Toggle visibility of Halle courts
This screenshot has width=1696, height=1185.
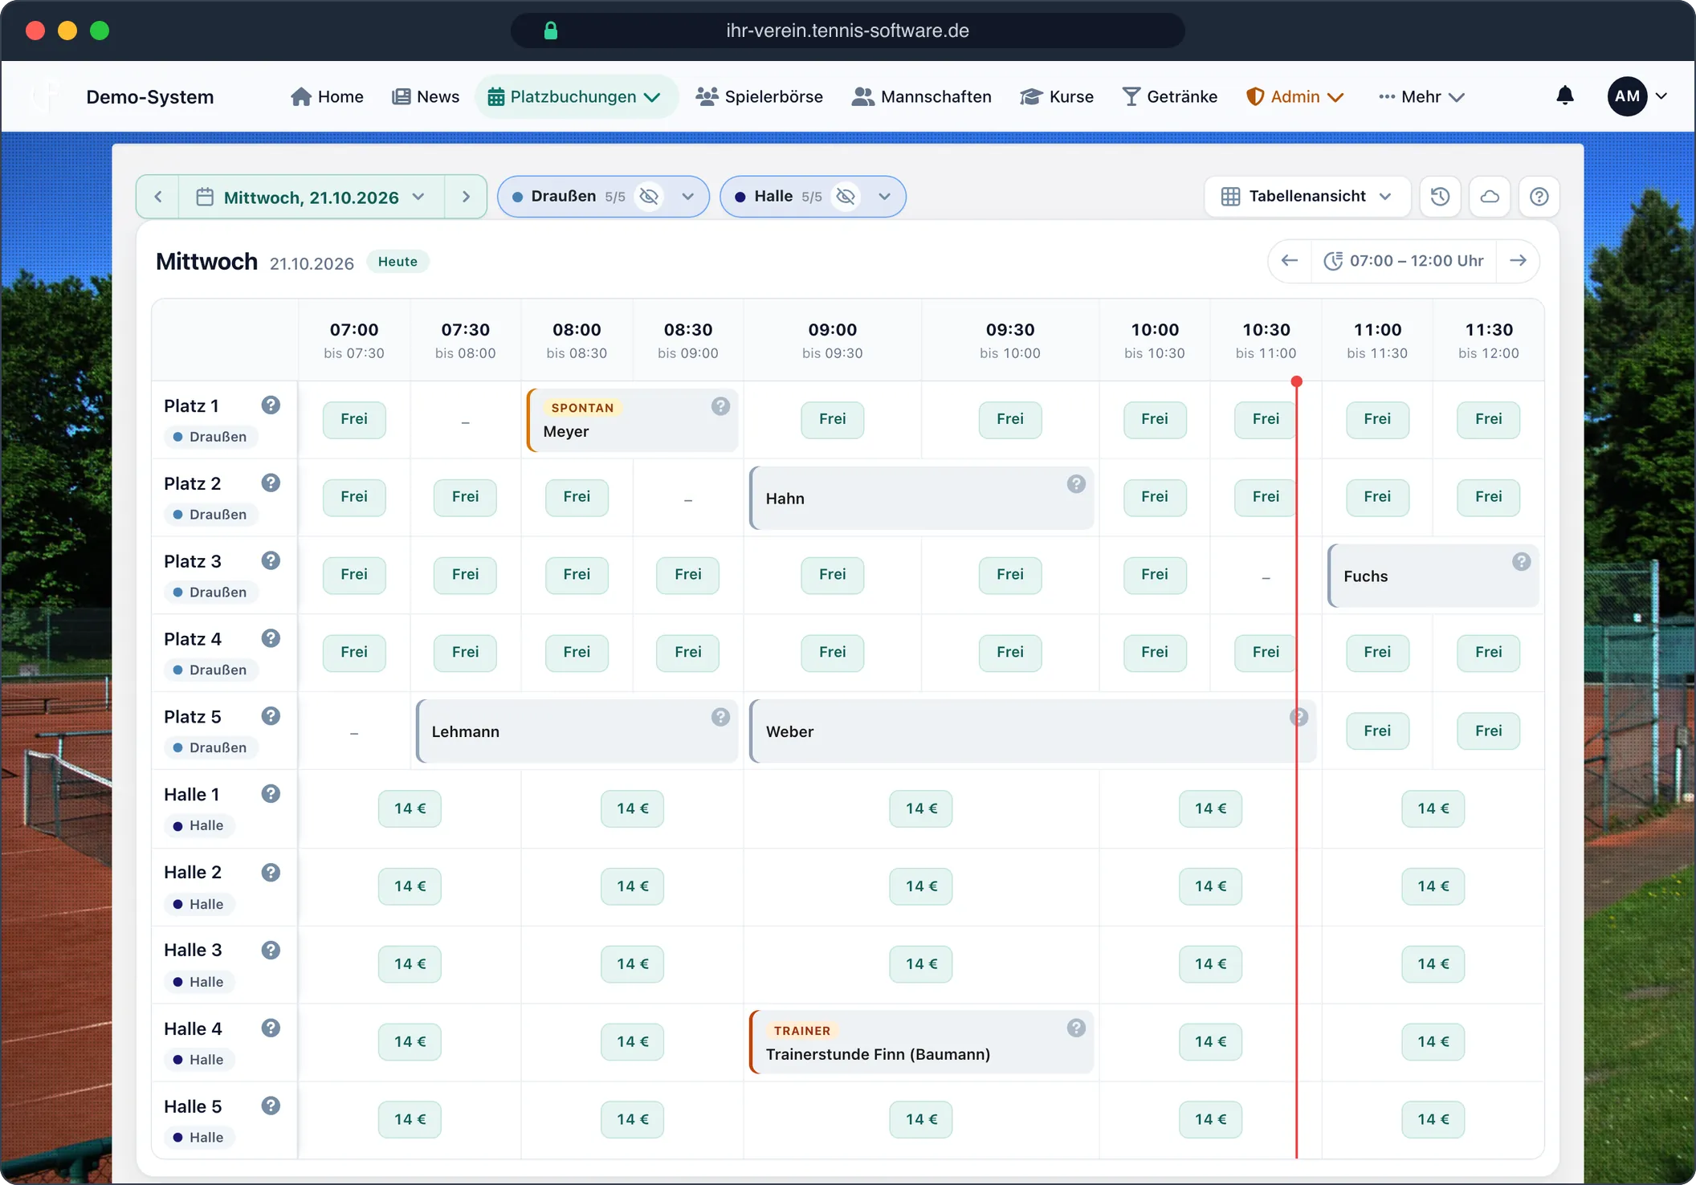point(846,197)
